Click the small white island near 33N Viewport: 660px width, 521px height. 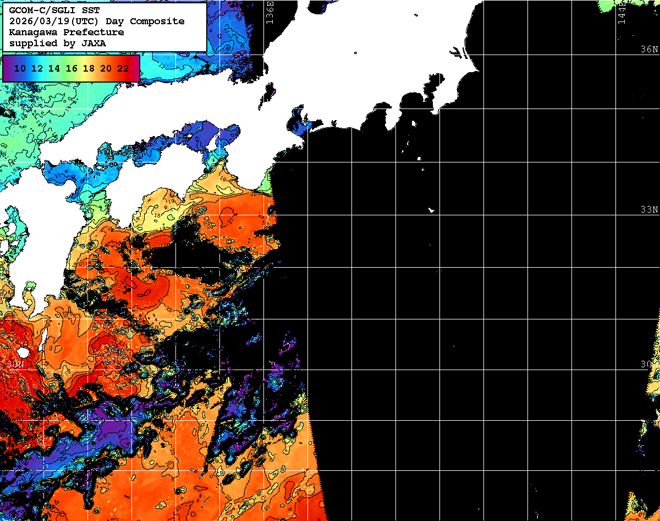431,210
